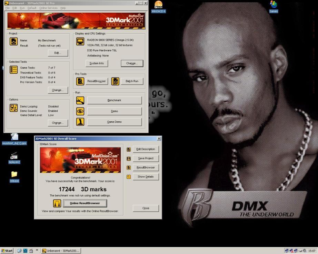Open System Info
This screenshot has height=254, width=318.
(97, 63)
